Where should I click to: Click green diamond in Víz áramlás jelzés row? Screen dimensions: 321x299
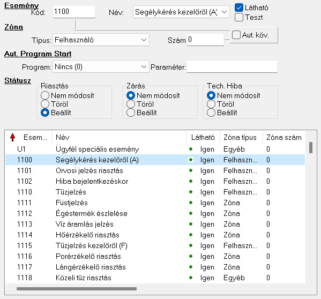coord(191,224)
